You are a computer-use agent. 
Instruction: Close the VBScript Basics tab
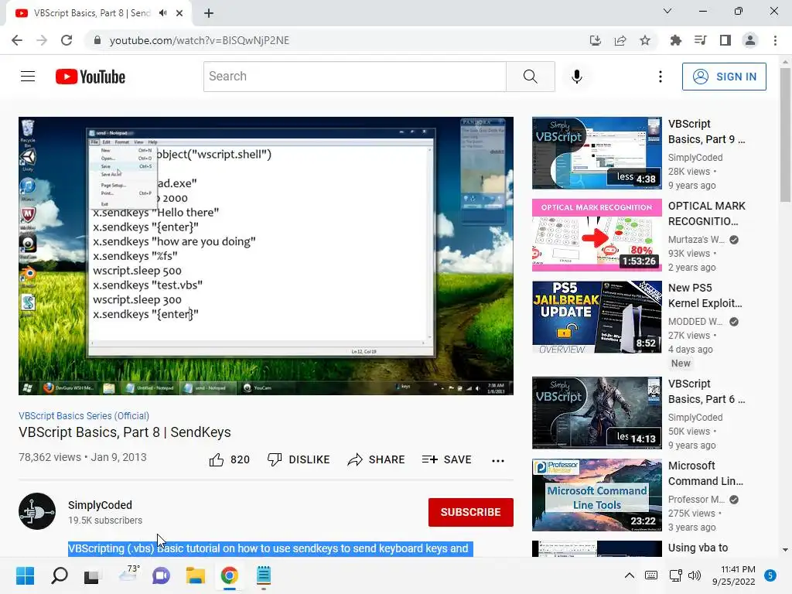[179, 13]
